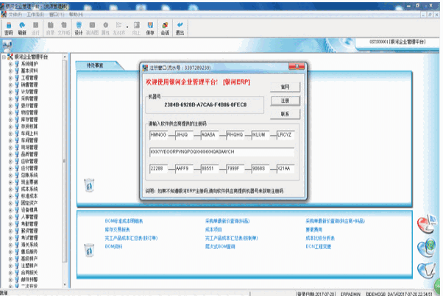This screenshot has width=443, height=296.
Task: Click the long registration code text field
Action: point(221,152)
